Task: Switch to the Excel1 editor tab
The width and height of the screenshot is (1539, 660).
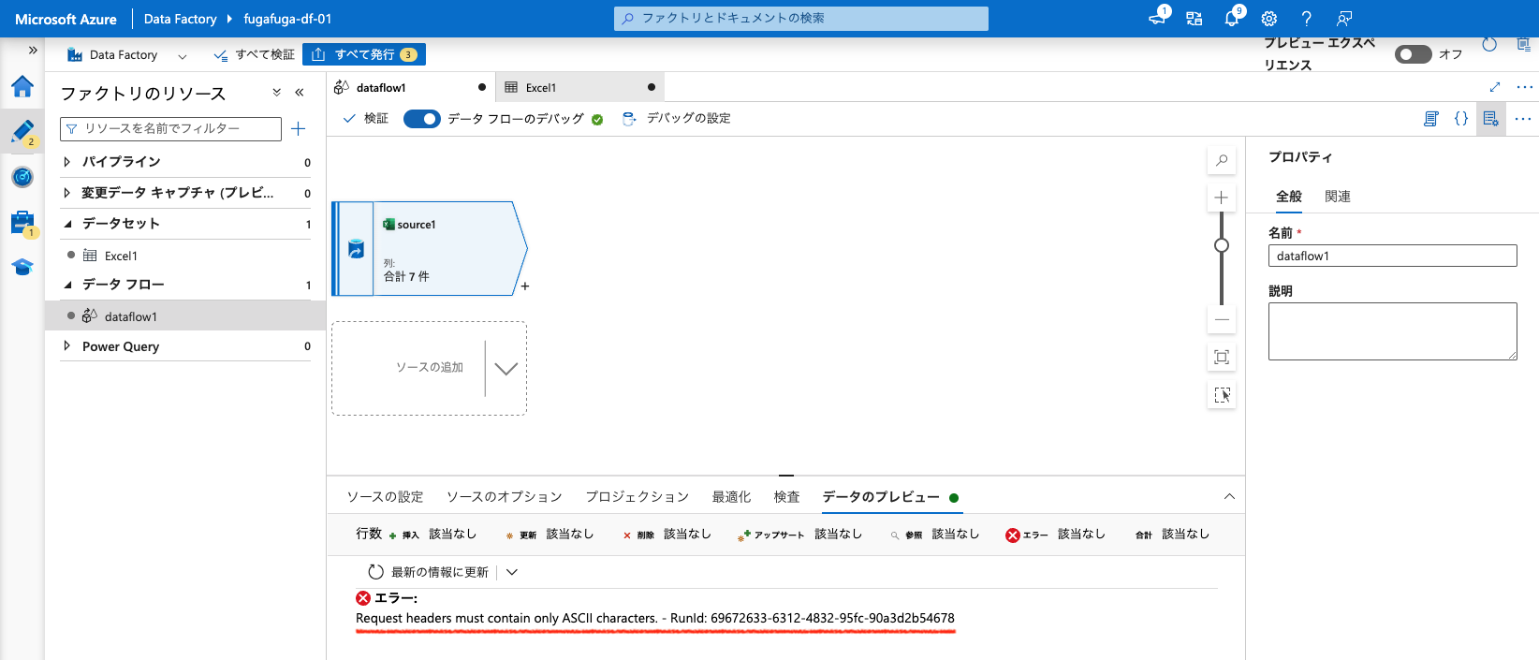Action: tap(579, 87)
